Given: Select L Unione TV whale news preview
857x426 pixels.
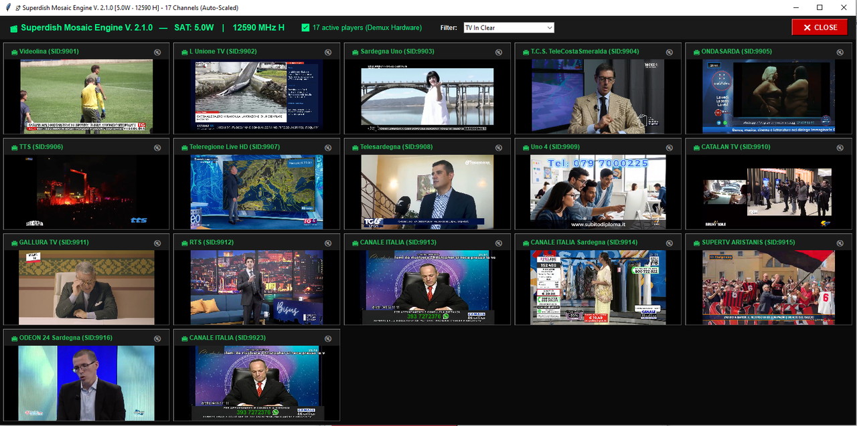Looking at the screenshot, I should click(x=257, y=96).
